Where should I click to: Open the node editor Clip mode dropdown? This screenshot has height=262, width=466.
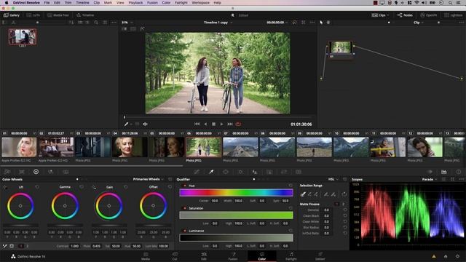tap(419, 23)
